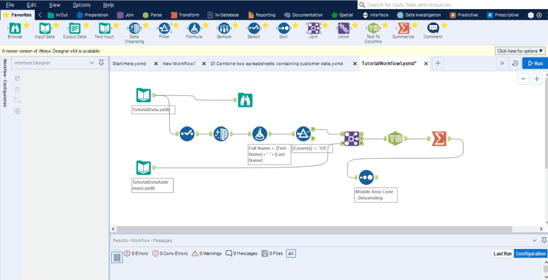The height and width of the screenshot is (280, 548).
Task: Toggle the favorite star beside Browse tool
Action: point(26,25)
